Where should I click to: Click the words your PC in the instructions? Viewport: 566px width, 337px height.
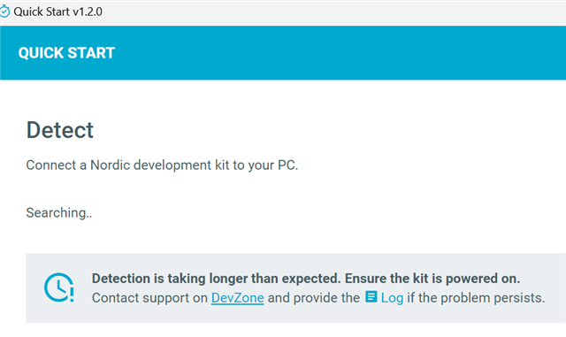pos(273,165)
